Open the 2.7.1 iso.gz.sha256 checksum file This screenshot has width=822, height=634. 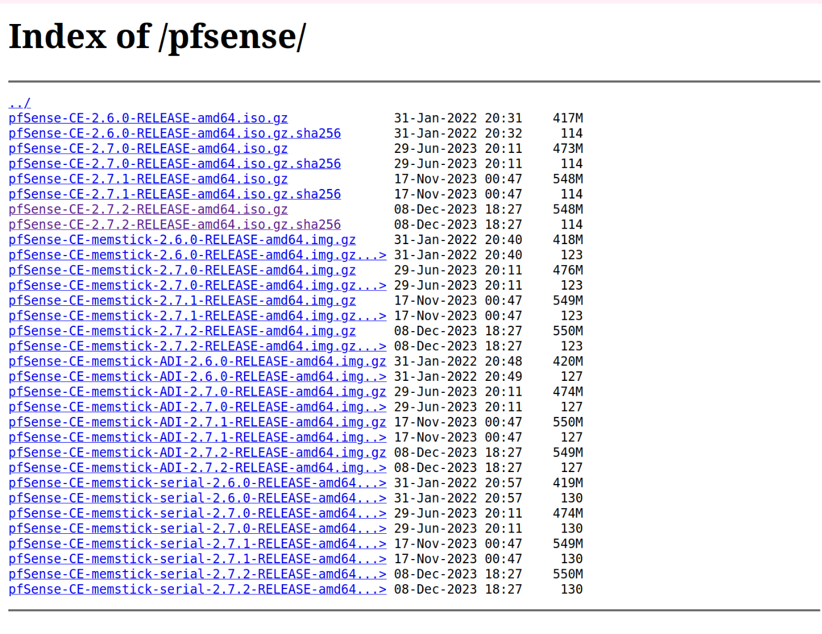point(175,194)
